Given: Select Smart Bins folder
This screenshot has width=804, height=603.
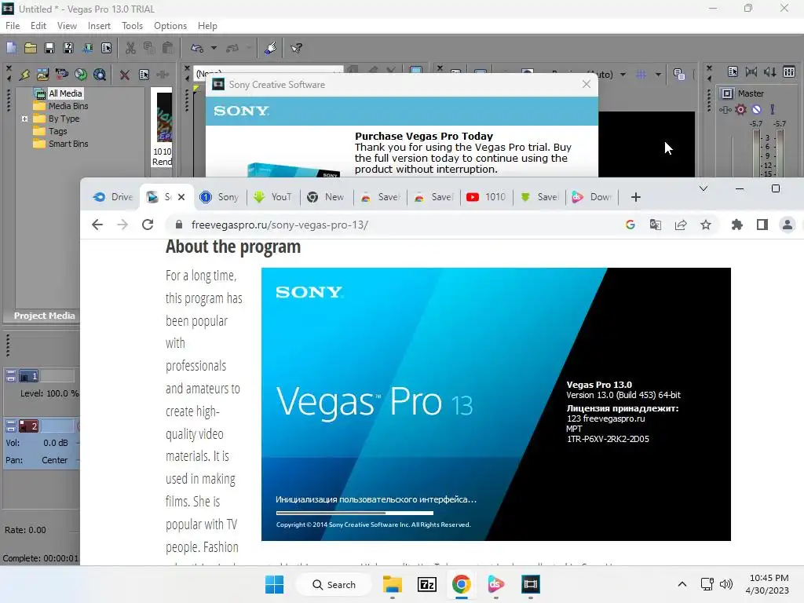Looking at the screenshot, I should pos(68,144).
